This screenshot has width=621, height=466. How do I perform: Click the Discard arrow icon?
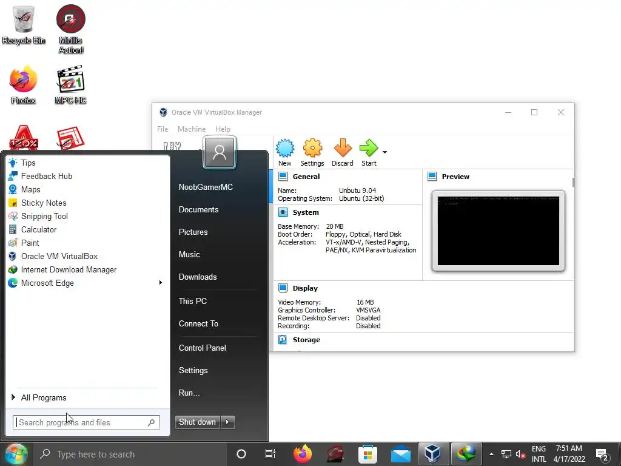(343, 152)
